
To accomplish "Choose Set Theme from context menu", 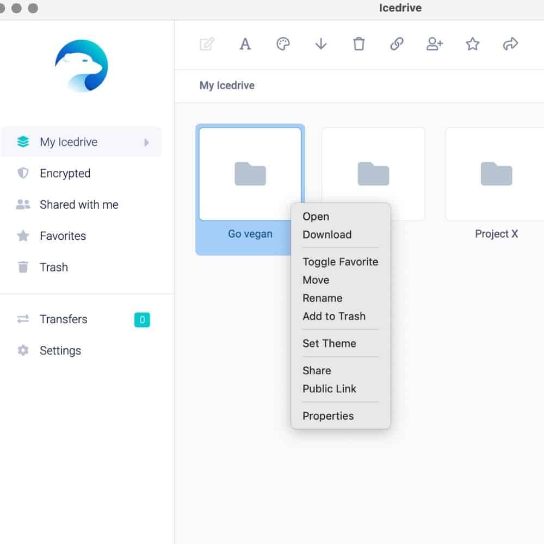I will click(x=341, y=343).
